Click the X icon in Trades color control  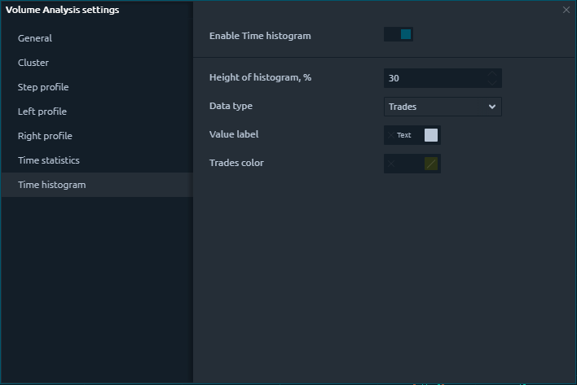click(391, 164)
